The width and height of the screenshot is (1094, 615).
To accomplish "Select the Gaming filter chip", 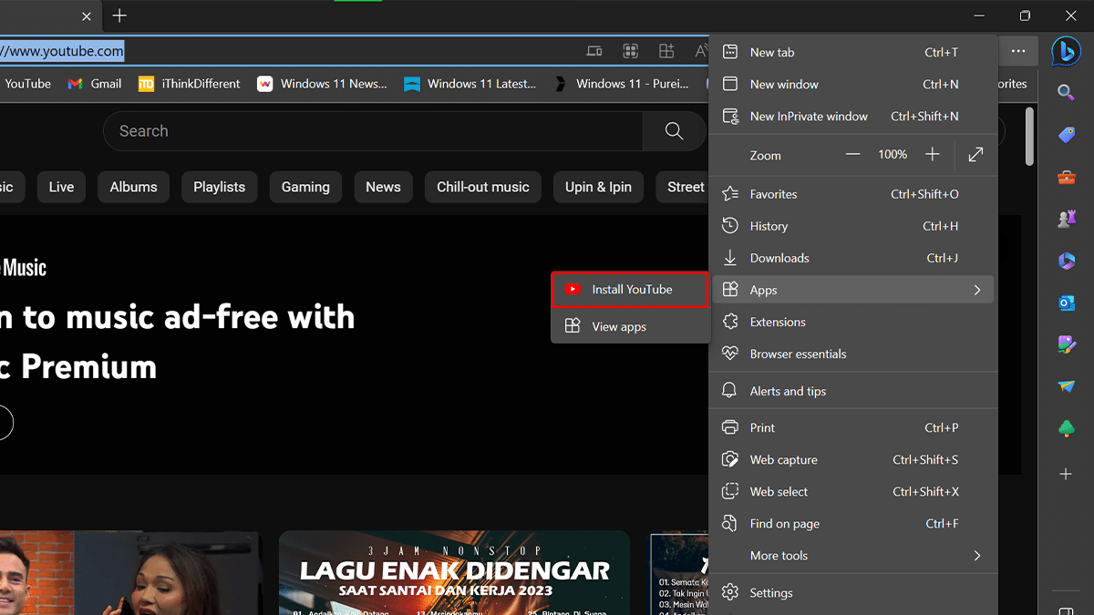I will tap(305, 187).
